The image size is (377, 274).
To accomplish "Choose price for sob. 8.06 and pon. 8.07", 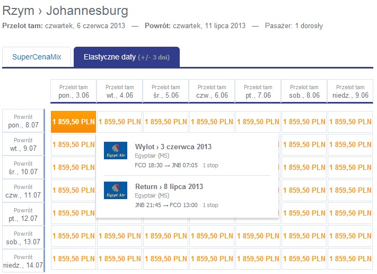I will pos(304,122).
